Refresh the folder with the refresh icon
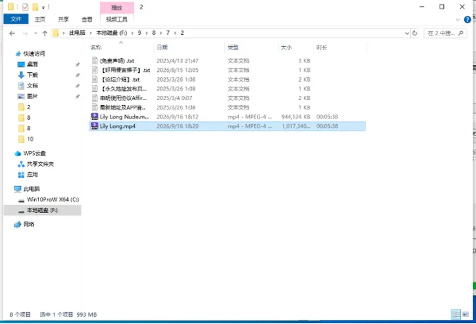The height and width of the screenshot is (324, 476). (415, 33)
